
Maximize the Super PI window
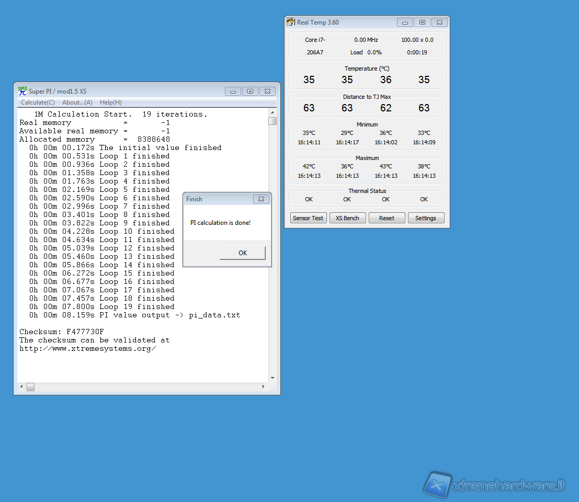250,92
